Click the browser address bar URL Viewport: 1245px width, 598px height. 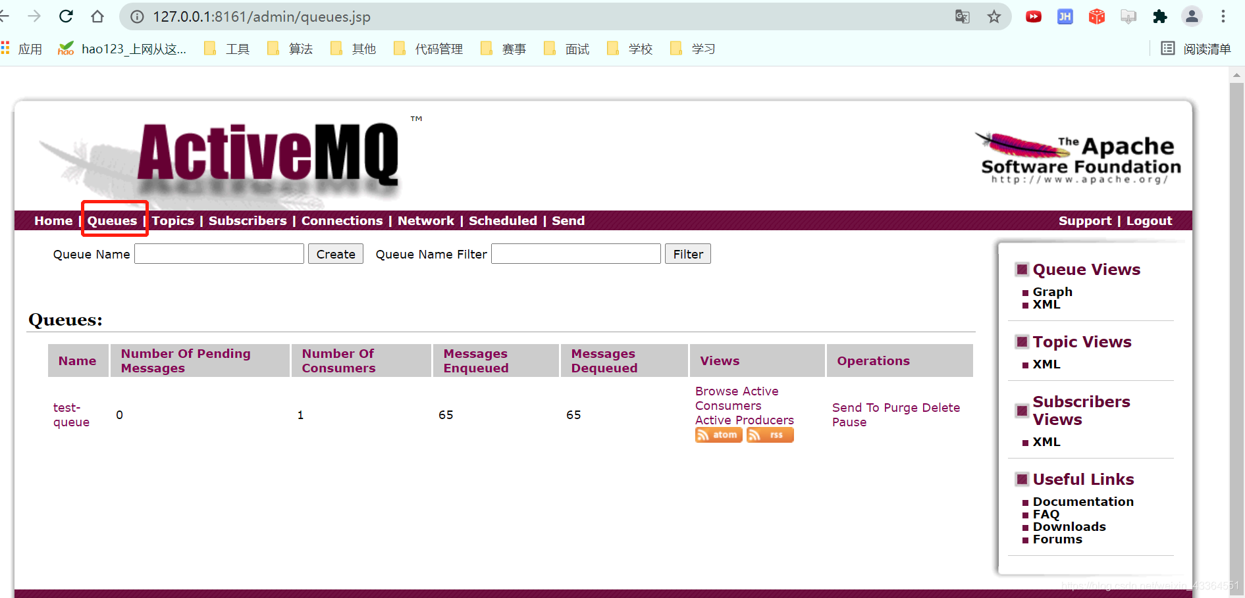coord(262,16)
